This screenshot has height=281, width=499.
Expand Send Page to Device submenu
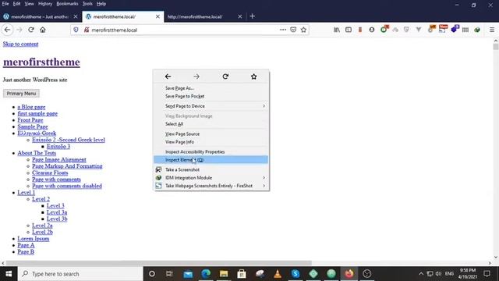211,106
